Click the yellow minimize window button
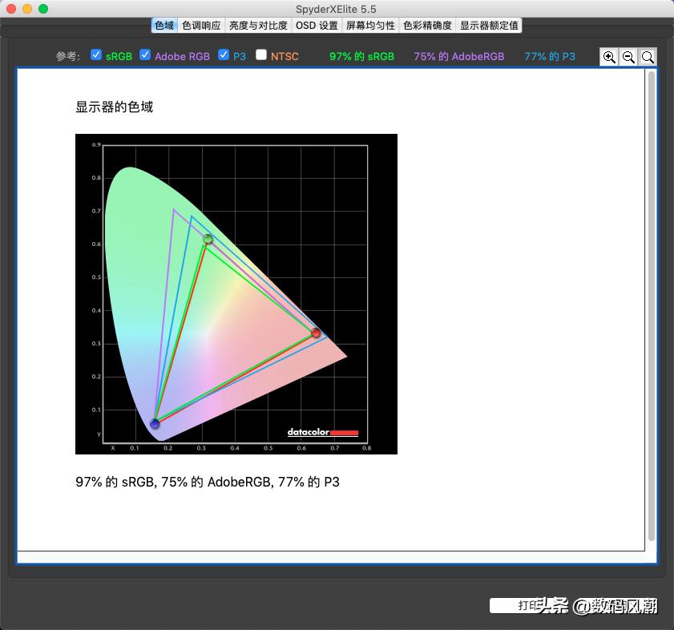The image size is (674, 630). [27, 9]
